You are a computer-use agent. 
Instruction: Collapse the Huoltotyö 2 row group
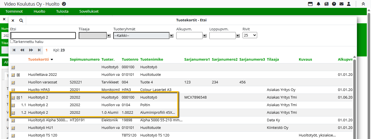(18, 98)
